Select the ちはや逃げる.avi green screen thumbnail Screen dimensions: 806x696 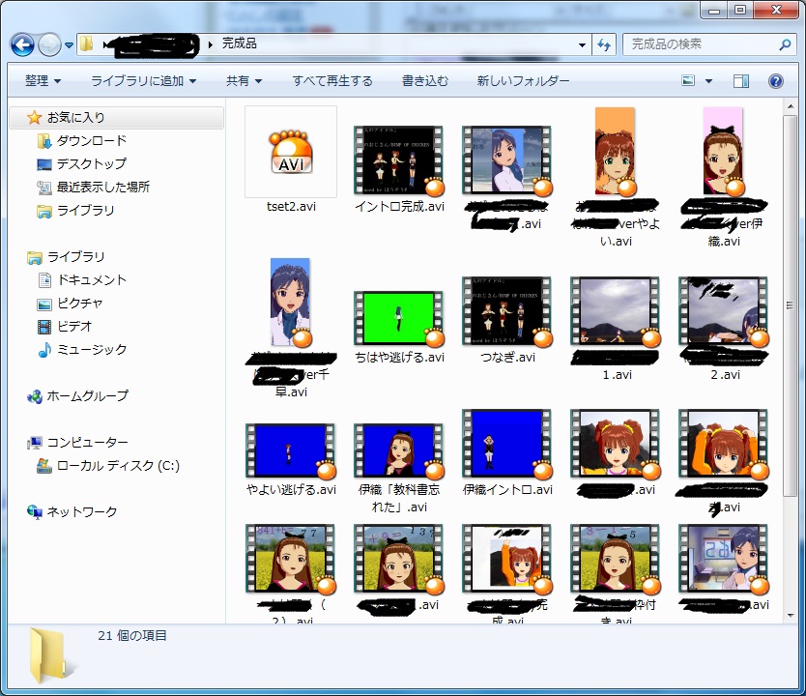pyautogui.click(x=399, y=318)
